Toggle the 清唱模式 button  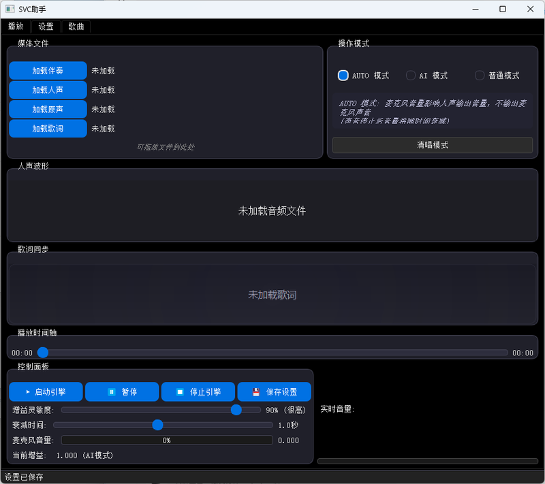pyautogui.click(x=433, y=145)
